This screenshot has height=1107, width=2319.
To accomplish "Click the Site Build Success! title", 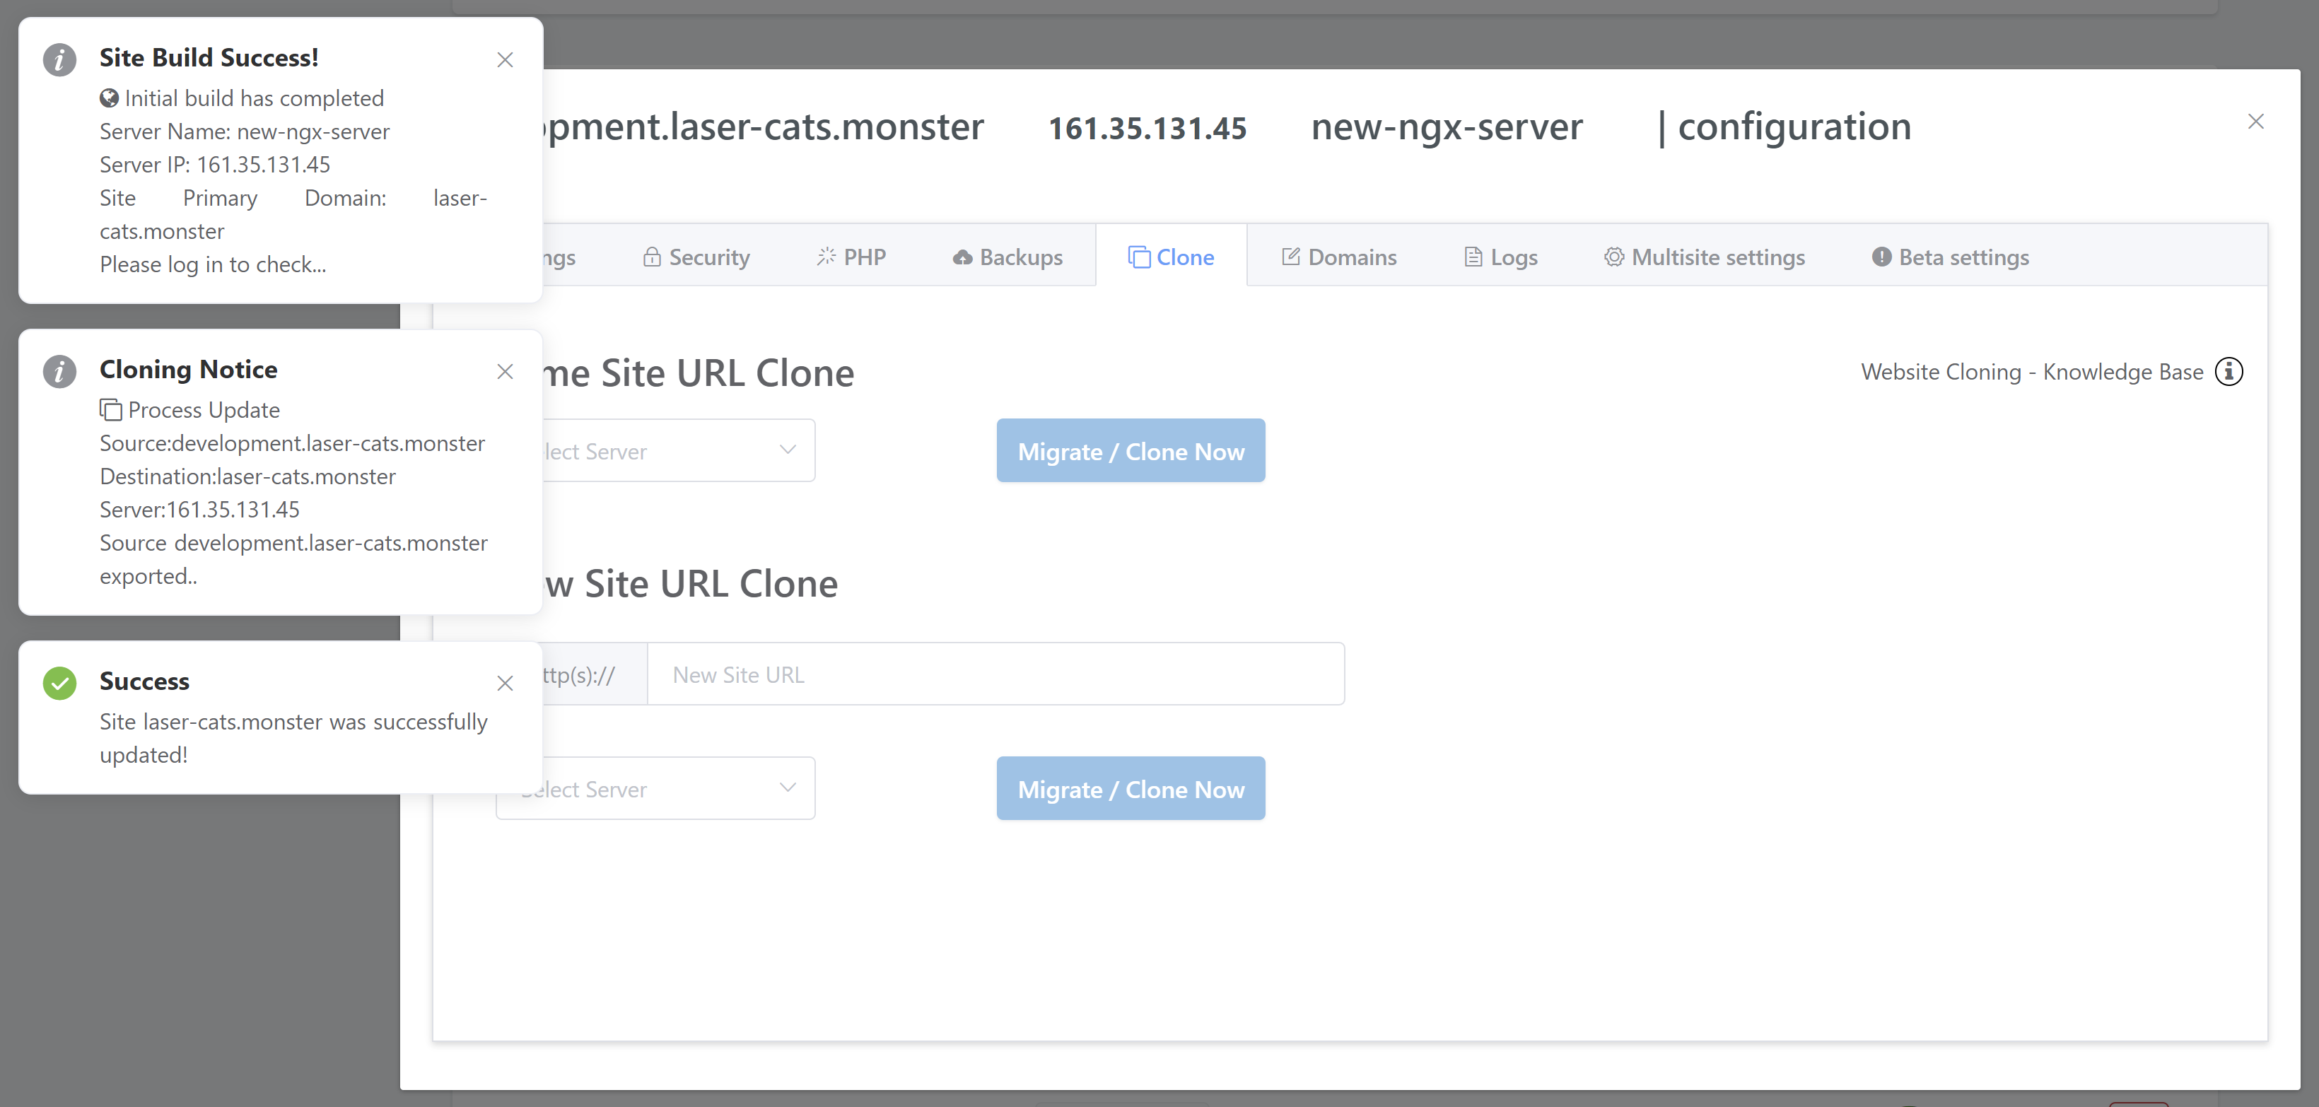I will pos(209,57).
